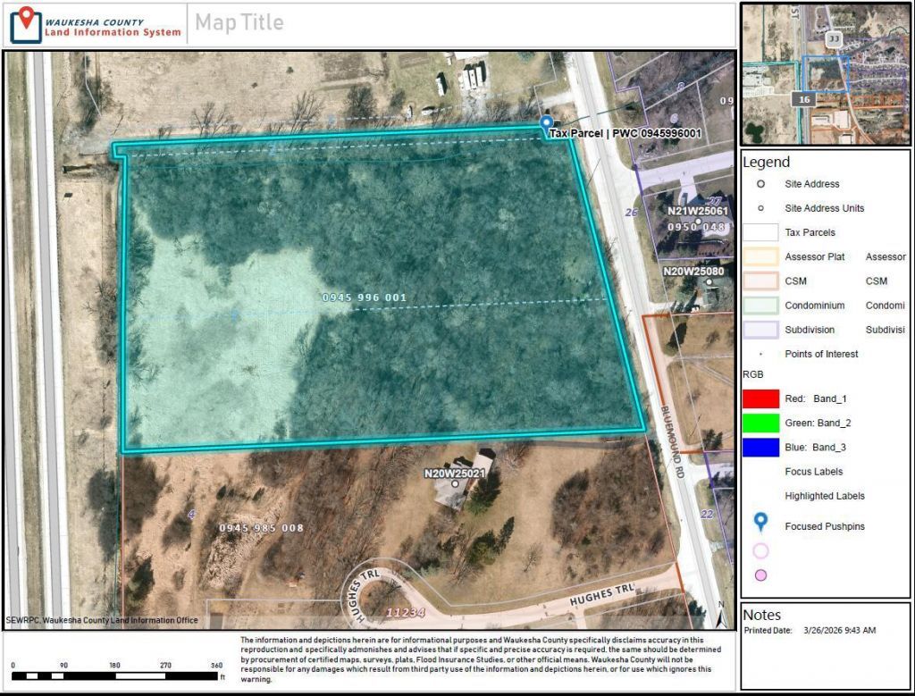Viewport: 915px width, 696px height.
Task: Click the Focused Pushpins legend icon
Action: (x=760, y=524)
